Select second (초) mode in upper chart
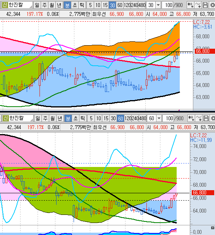 75,5
